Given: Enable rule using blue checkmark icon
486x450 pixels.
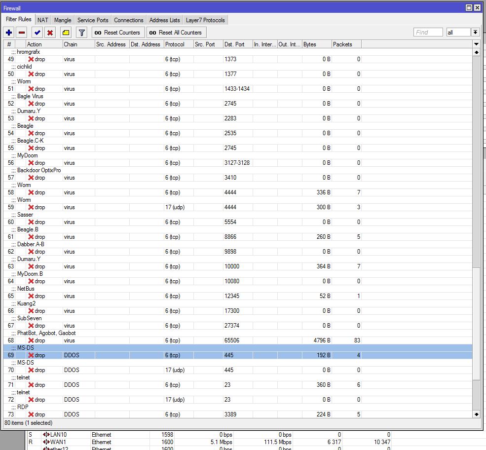Looking at the screenshot, I should point(37,32).
